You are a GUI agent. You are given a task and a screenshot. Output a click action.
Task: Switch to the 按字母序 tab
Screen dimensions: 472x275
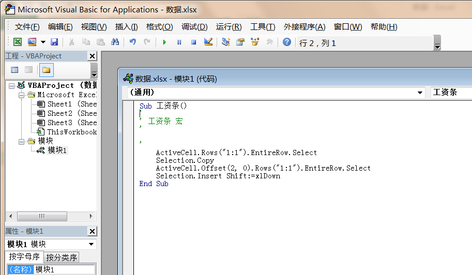pyautogui.click(x=24, y=256)
